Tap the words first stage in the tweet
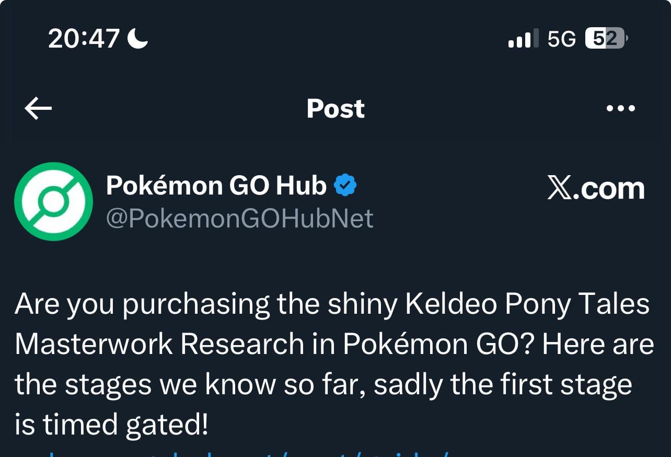Screen dimensions: 671x457 pyautogui.click(x=566, y=385)
